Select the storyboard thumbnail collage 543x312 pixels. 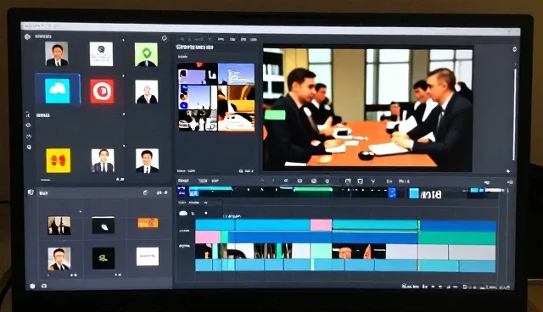(216, 97)
